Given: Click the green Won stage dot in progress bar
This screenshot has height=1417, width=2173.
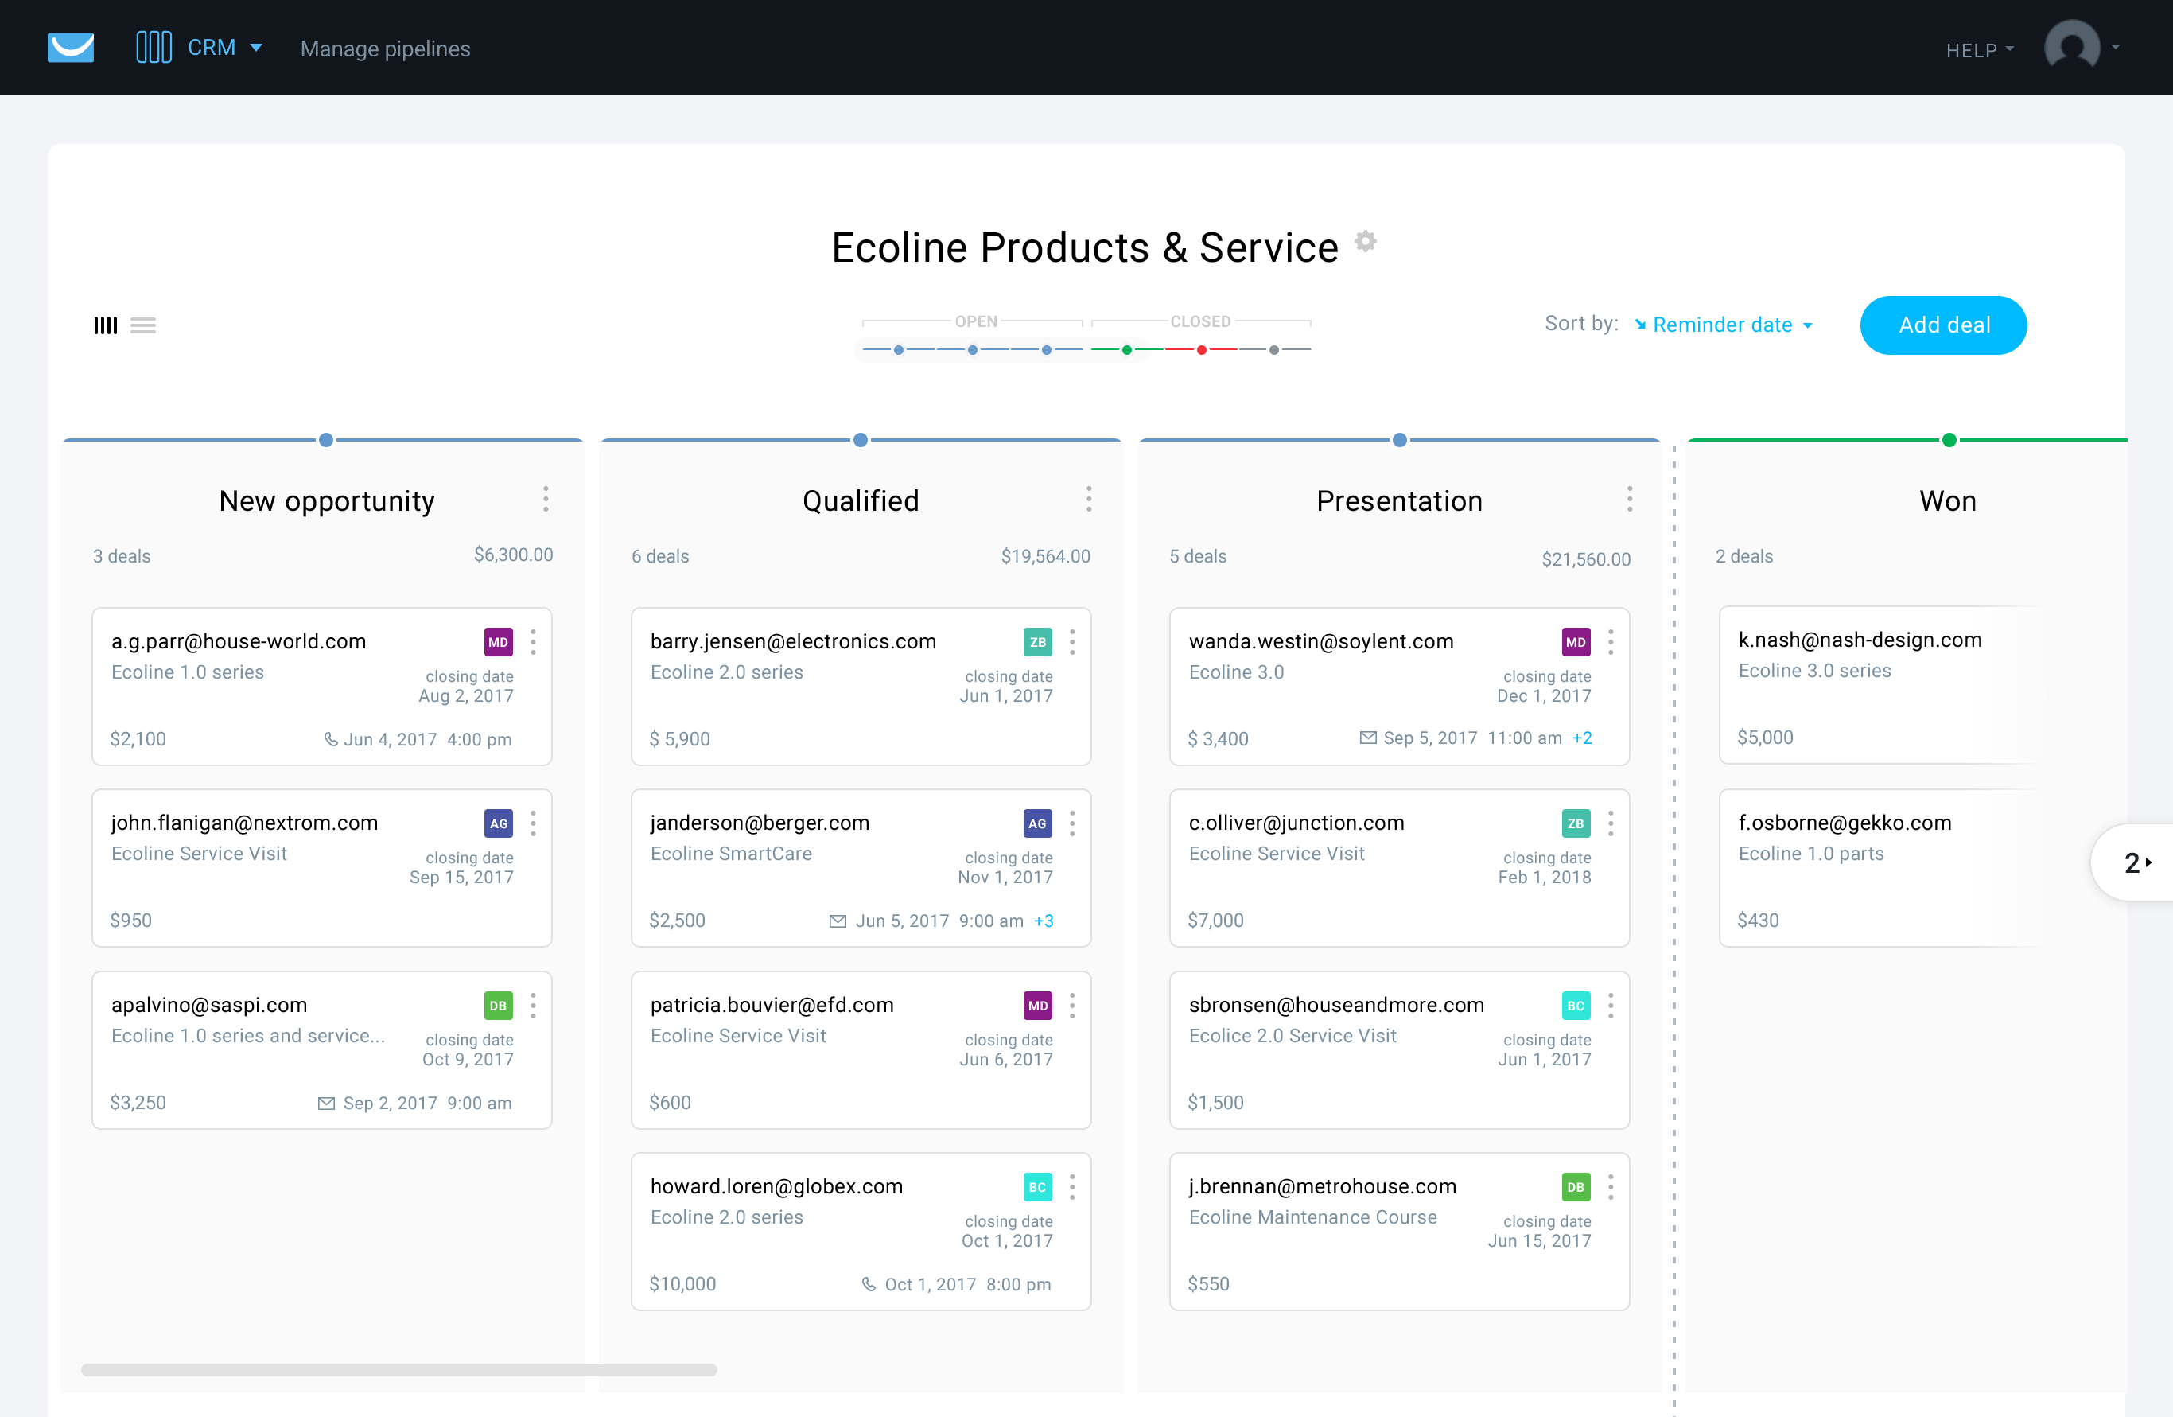Looking at the screenshot, I should (1127, 350).
